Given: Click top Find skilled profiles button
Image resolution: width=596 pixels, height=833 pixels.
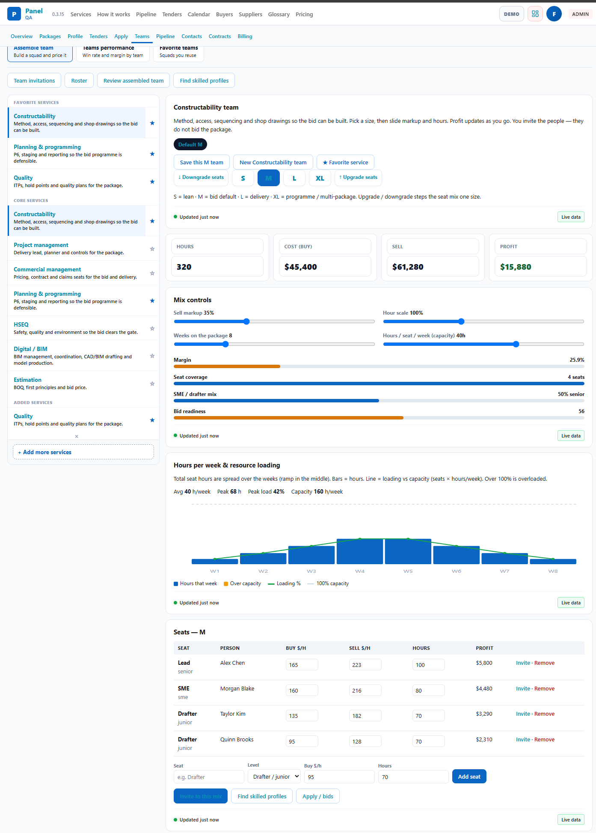Looking at the screenshot, I should pyautogui.click(x=204, y=80).
